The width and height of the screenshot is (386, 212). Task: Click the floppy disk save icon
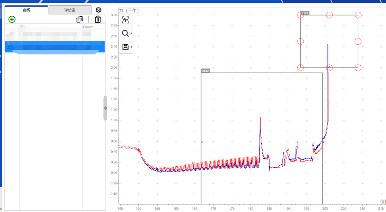click(x=125, y=47)
